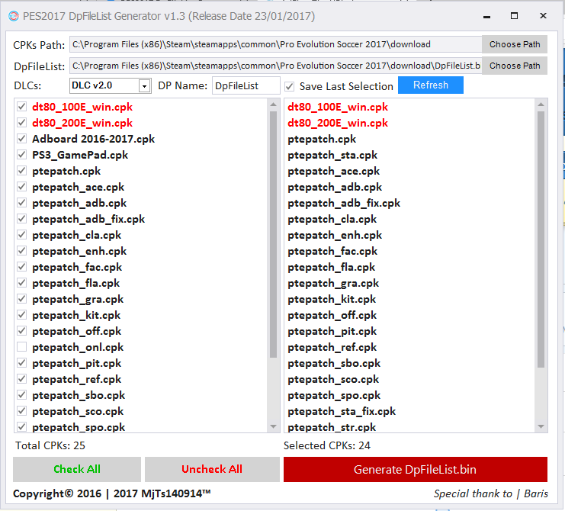Click right list scroll-up arrow

(541, 104)
